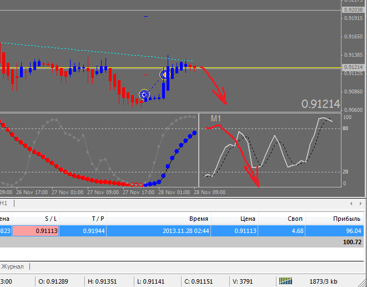Click the 28 Nov 01:00 time axis label

174,192
